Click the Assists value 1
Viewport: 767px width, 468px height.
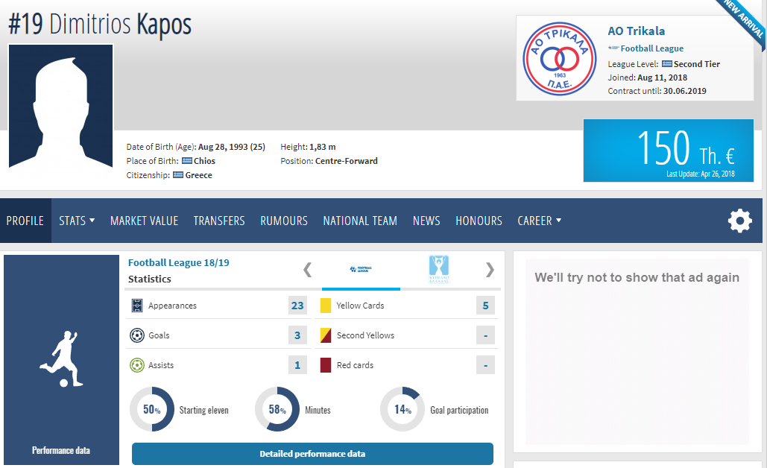(297, 365)
